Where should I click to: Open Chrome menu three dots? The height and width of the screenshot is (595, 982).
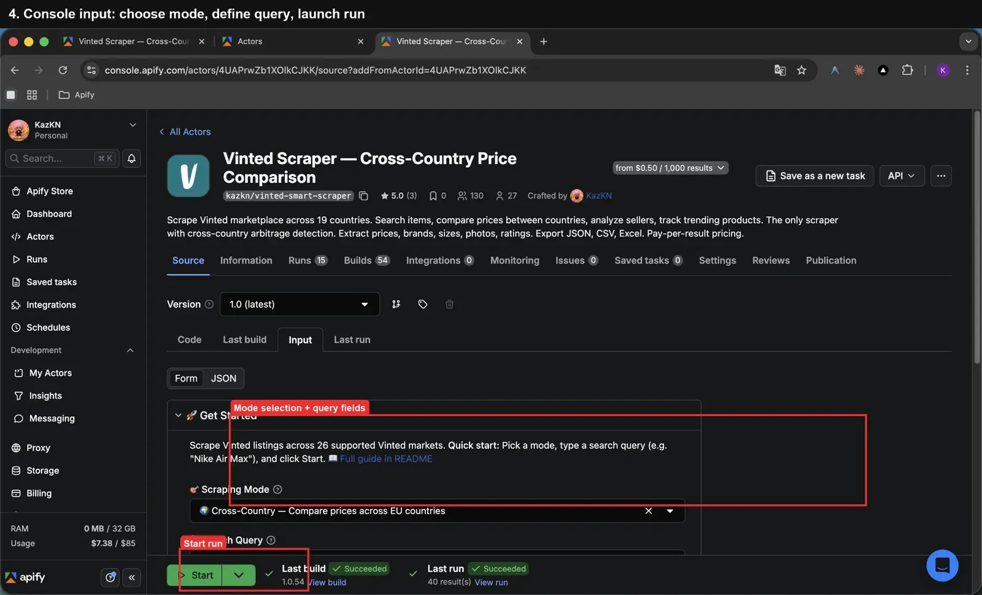tap(967, 70)
